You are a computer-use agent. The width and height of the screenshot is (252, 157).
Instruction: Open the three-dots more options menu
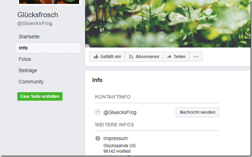coord(196,56)
